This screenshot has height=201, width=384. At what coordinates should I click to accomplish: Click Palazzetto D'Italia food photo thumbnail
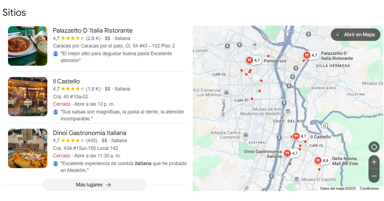point(28,46)
